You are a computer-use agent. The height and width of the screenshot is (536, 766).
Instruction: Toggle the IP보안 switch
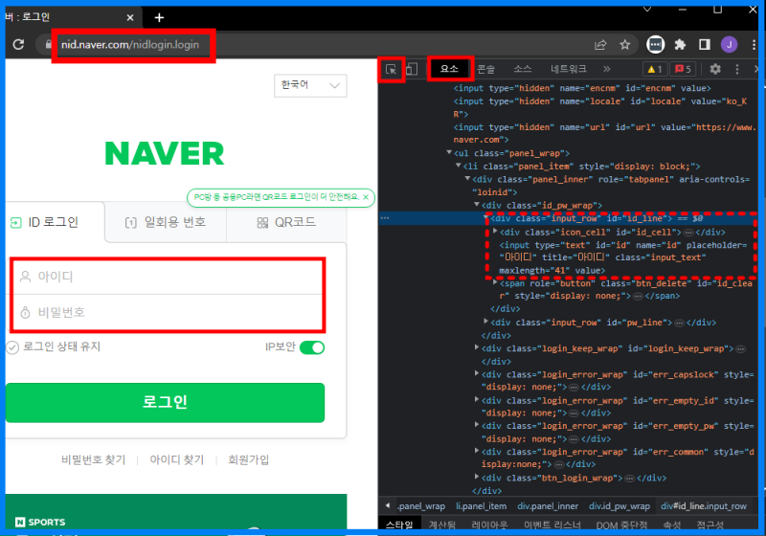pos(312,347)
